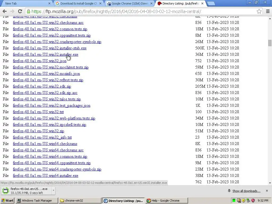Click the page's vertical scrollbar thumb
Screen dimensions: 272x204
[x=270, y=43]
